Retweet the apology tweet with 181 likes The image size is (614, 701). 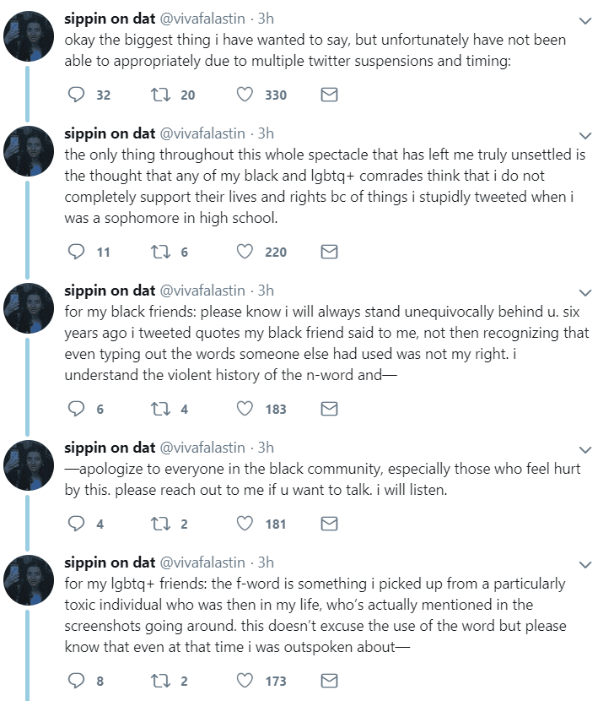(x=160, y=524)
